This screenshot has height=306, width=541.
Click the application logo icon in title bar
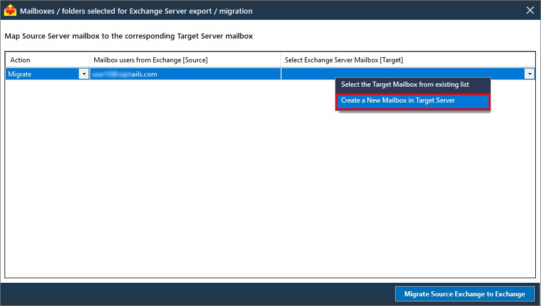10,10
